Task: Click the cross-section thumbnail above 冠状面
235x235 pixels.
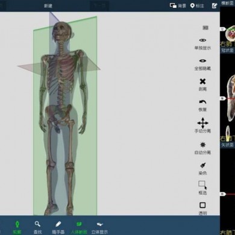Action: pos(230,34)
